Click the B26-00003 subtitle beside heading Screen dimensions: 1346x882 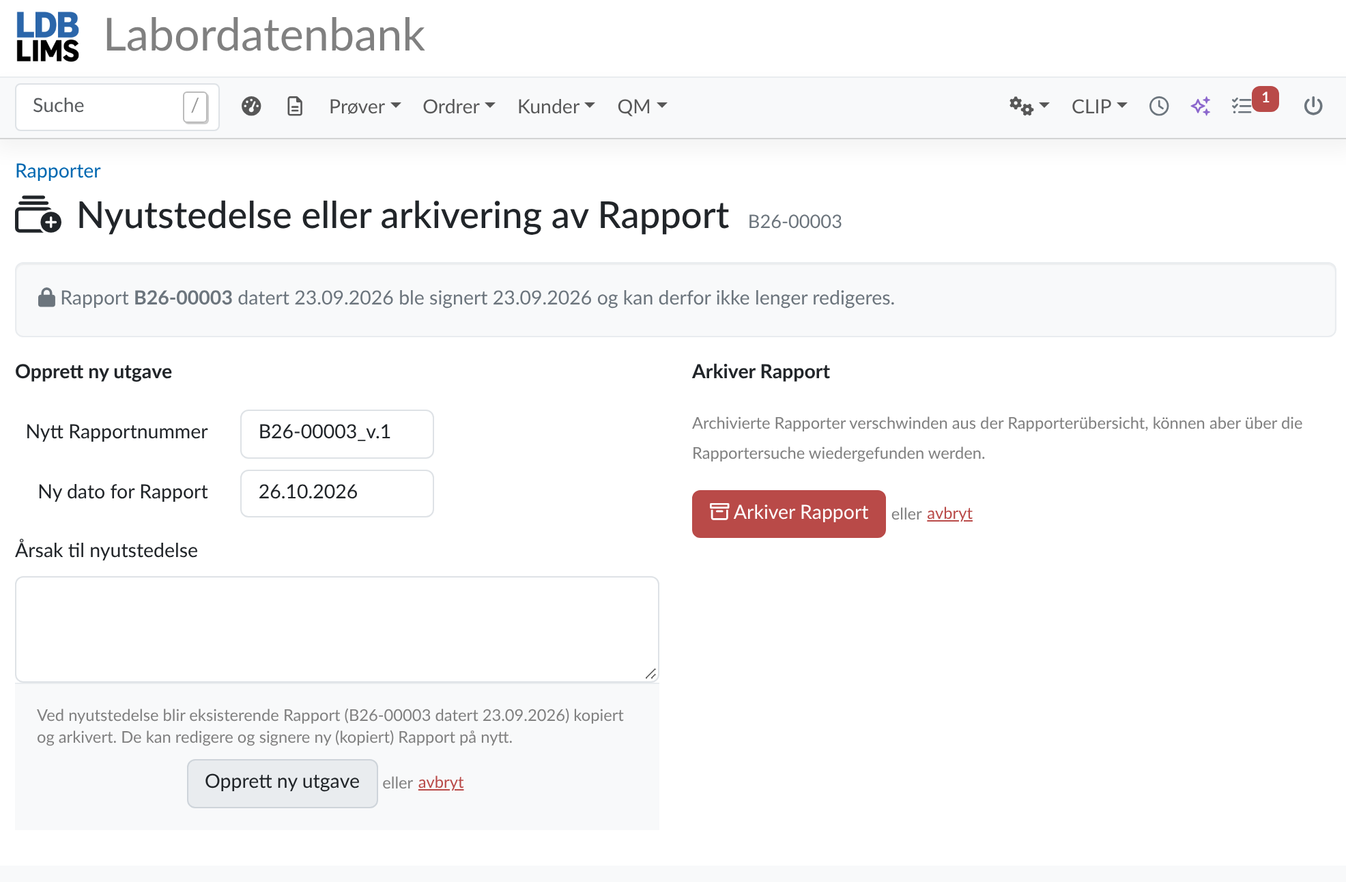pyautogui.click(x=795, y=221)
